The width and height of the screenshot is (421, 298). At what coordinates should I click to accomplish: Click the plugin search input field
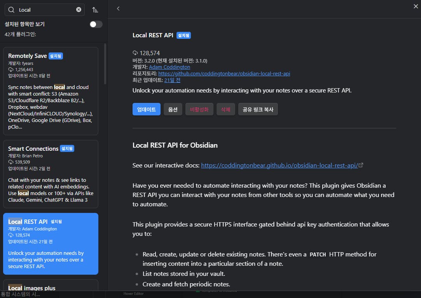pyautogui.click(x=45, y=10)
